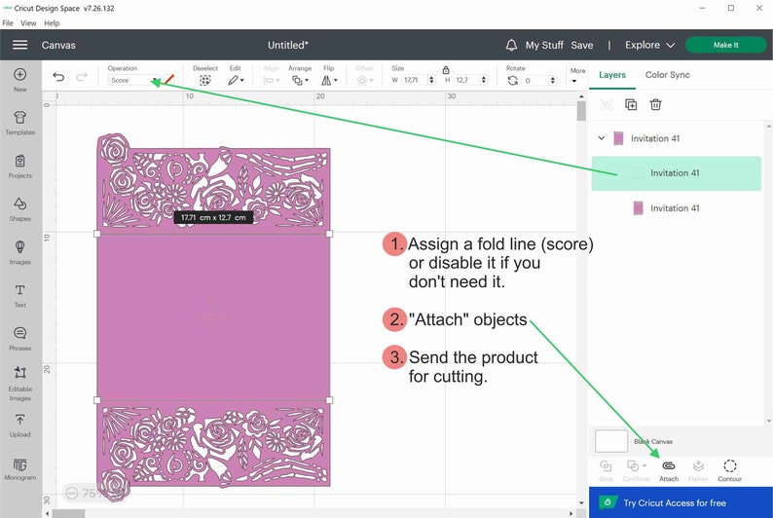773x518 pixels.
Task: Open notifications bell
Action: [511, 45]
